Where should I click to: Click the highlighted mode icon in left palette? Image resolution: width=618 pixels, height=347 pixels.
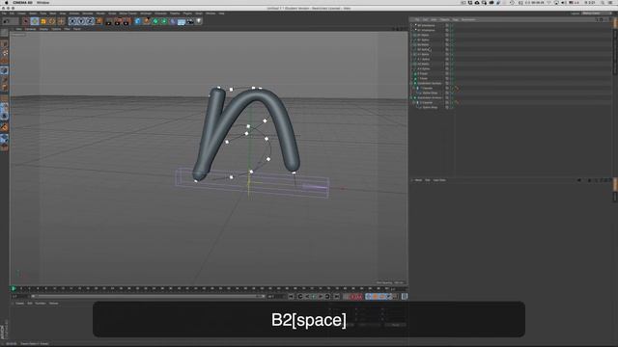click(4, 70)
